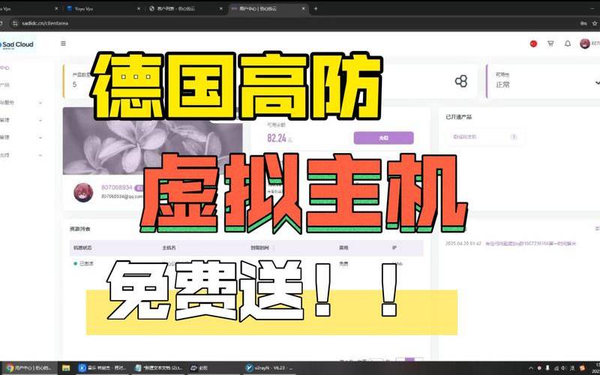This screenshot has width=600, height=375.
Task: Open the Sad Cloud logo home link
Action: tap(16, 45)
